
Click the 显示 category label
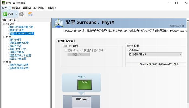tap(9, 37)
